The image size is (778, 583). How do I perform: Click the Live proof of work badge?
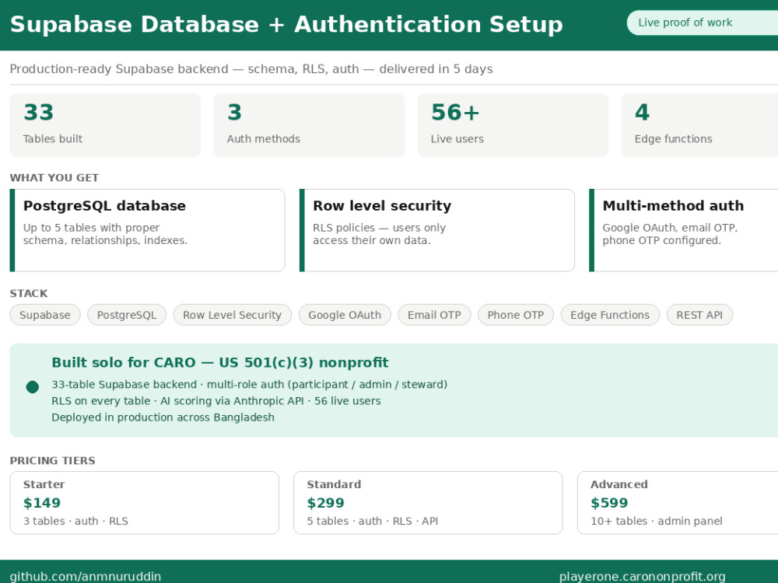tap(702, 23)
